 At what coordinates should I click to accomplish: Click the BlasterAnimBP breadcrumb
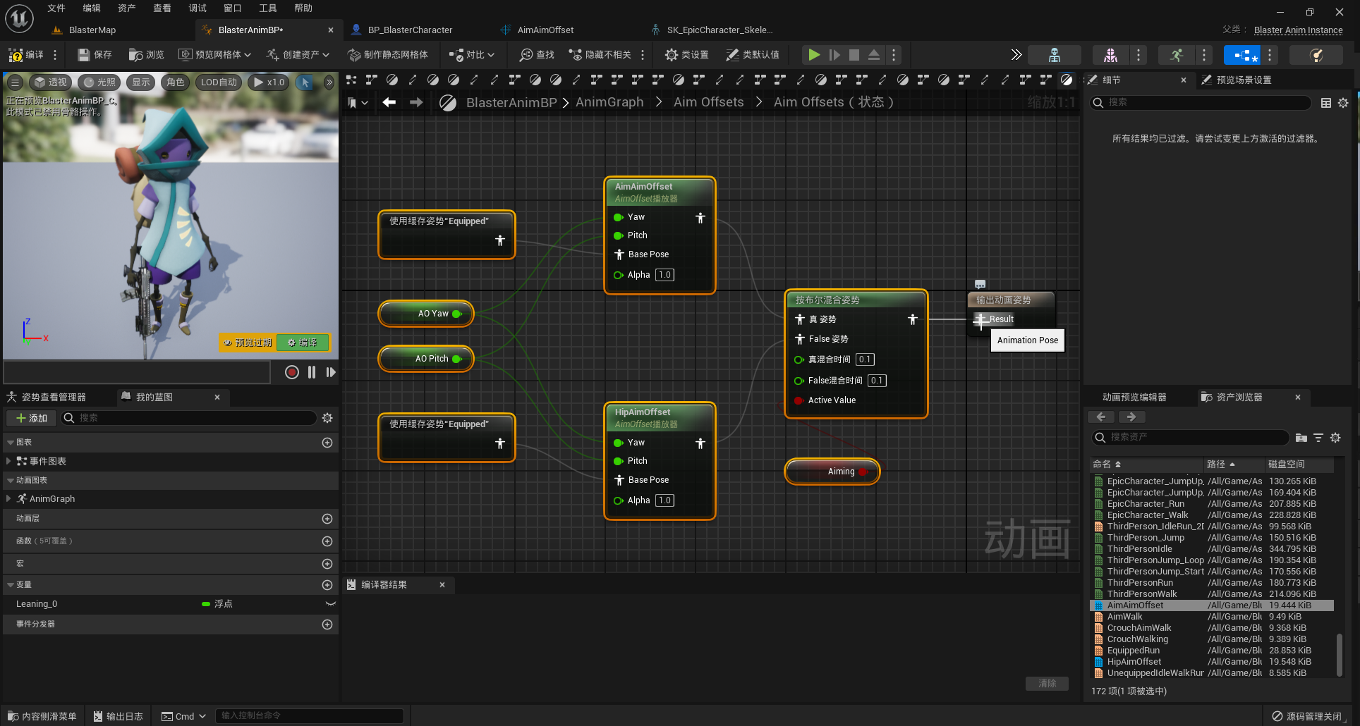point(511,102)
